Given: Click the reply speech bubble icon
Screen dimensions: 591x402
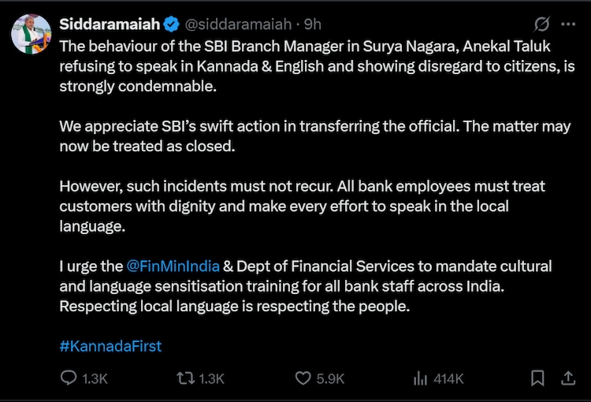Looking at the screenshot, I should [x=69, y=379].
